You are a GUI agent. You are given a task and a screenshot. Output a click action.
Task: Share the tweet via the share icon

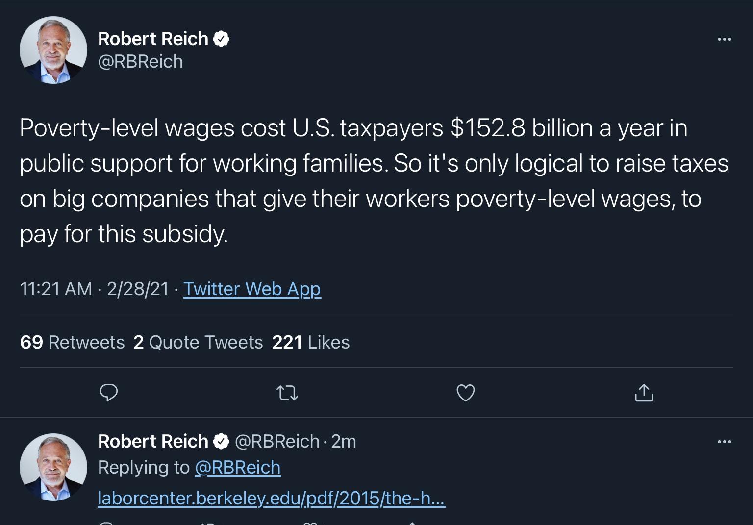tap(644, 393)
